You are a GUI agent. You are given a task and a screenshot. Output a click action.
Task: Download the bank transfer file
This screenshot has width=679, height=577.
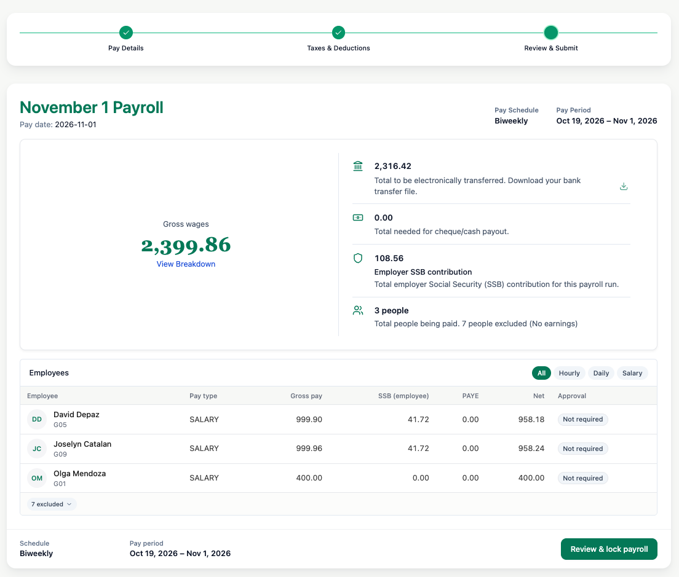pyautogui.click(x=624, y=186)
